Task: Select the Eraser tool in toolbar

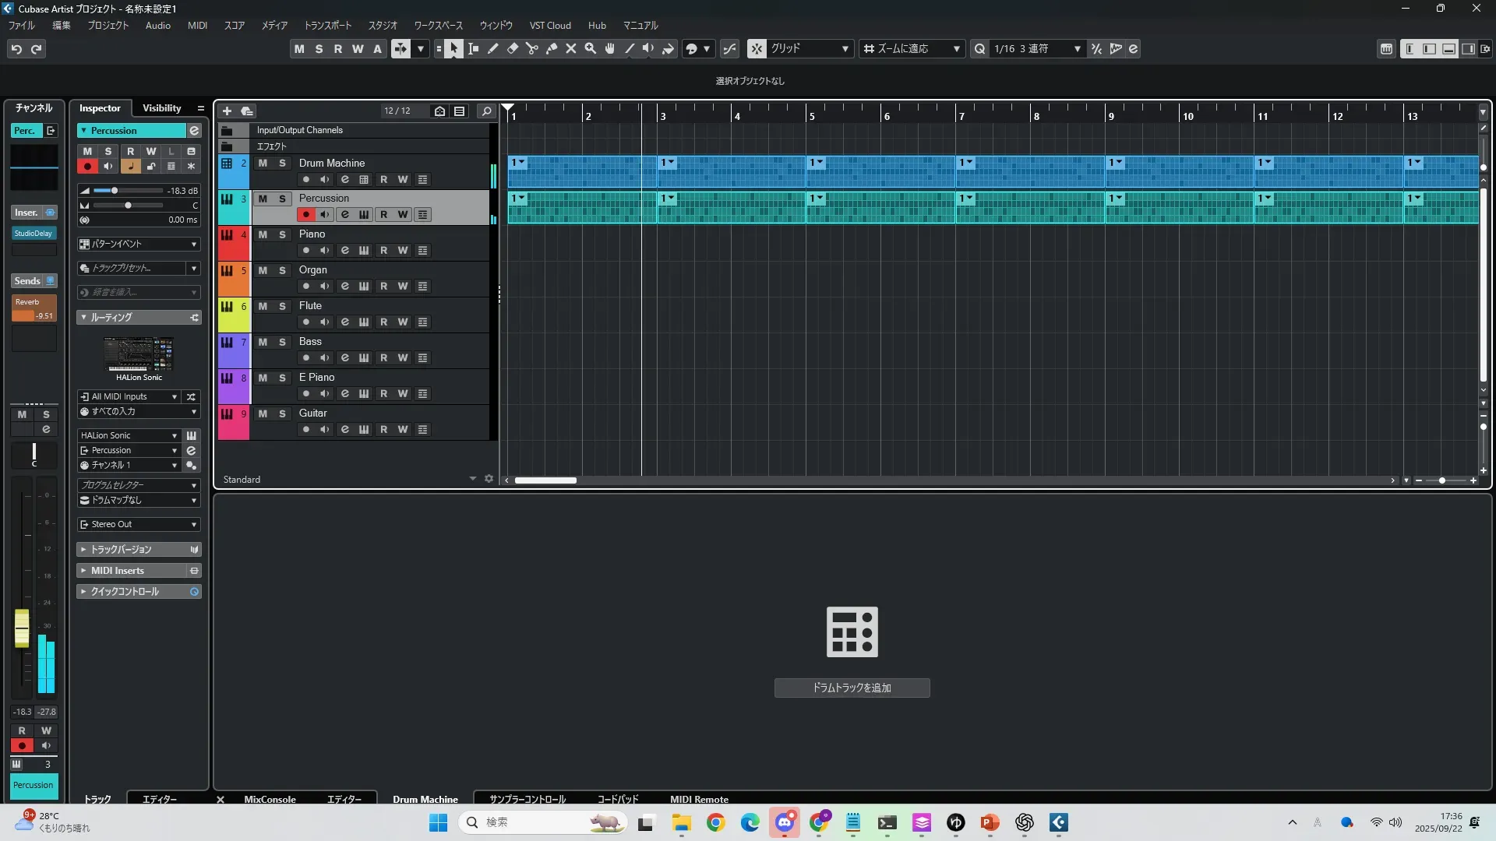Action: point(513,48)
